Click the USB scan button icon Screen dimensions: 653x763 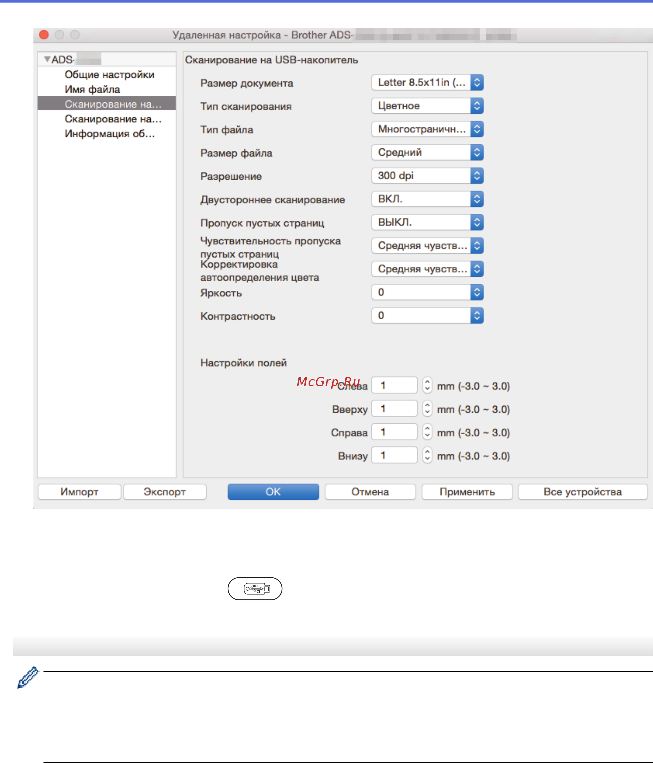(x=255, y=588)
